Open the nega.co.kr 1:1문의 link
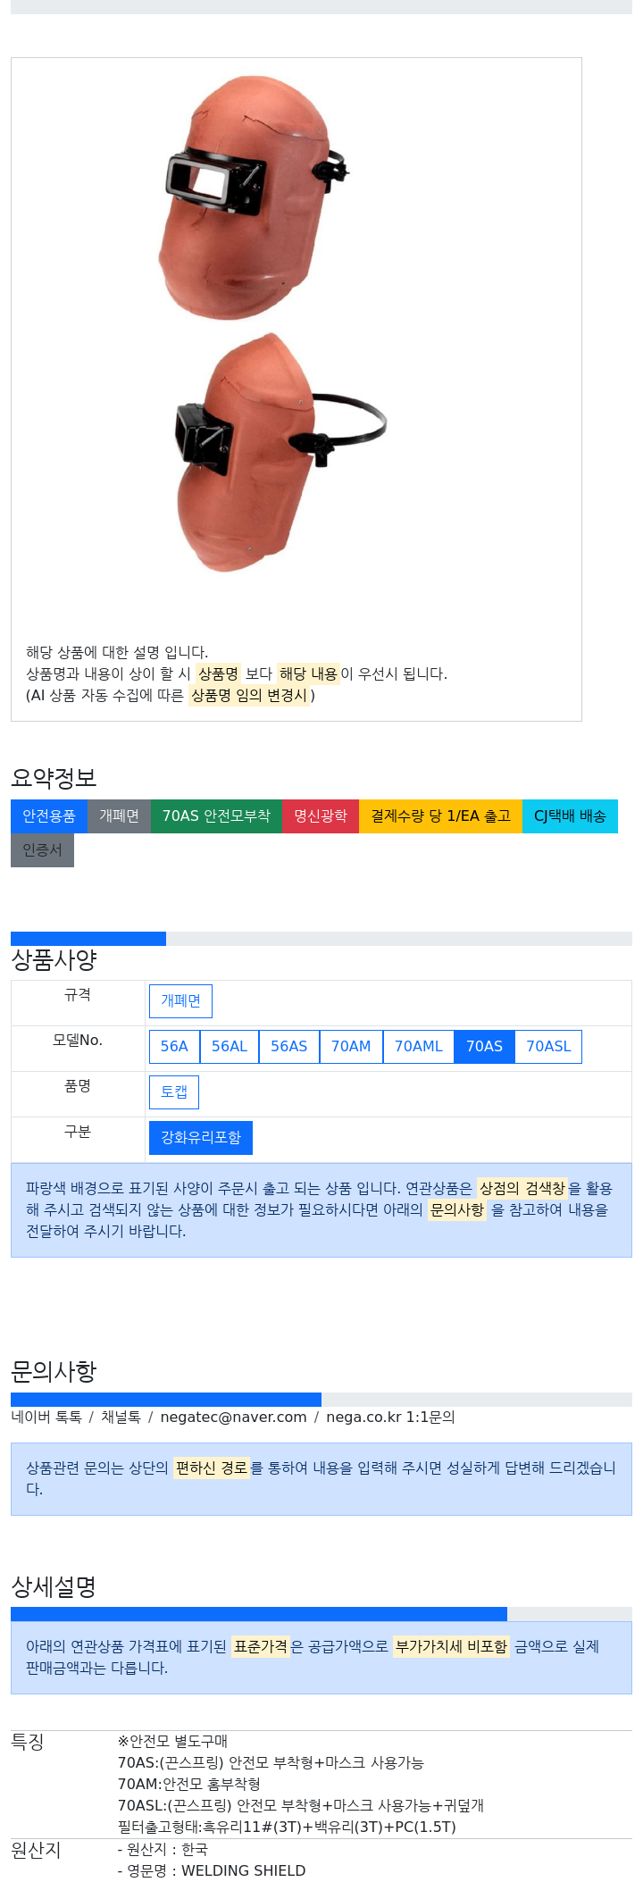The width and height of the screenshot is (643, 1882). click(390, 1418)
